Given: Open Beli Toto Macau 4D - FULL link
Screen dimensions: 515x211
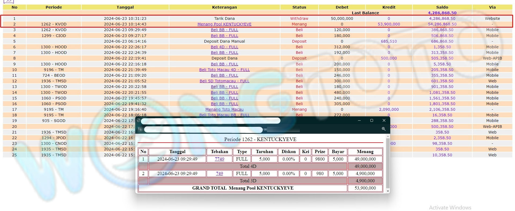Looking at the screenshot, I should click(x=224, y=70).
